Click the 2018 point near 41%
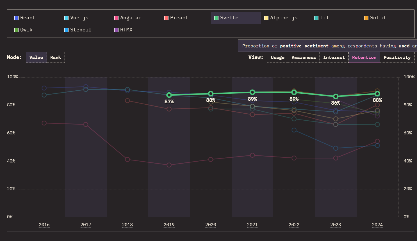 127,159
